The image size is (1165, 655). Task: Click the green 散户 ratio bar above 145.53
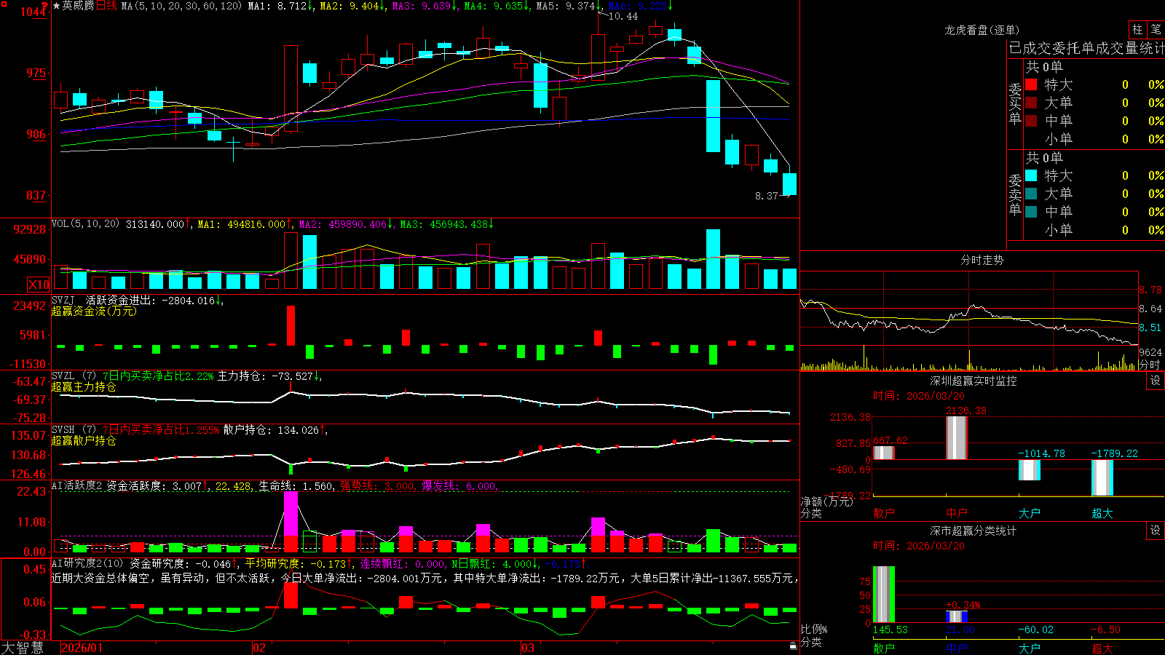pos(884,595)
